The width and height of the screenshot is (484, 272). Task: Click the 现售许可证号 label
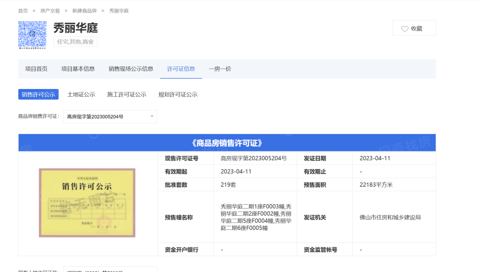[x=181, y=158]
